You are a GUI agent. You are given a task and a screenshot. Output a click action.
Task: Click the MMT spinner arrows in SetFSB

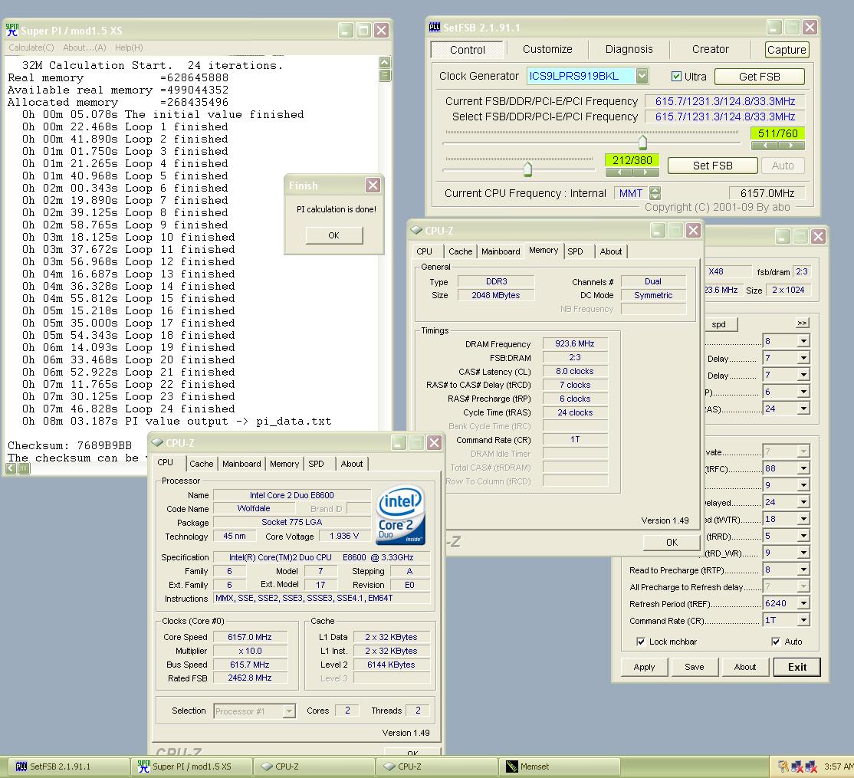click(x=655, y=192)
